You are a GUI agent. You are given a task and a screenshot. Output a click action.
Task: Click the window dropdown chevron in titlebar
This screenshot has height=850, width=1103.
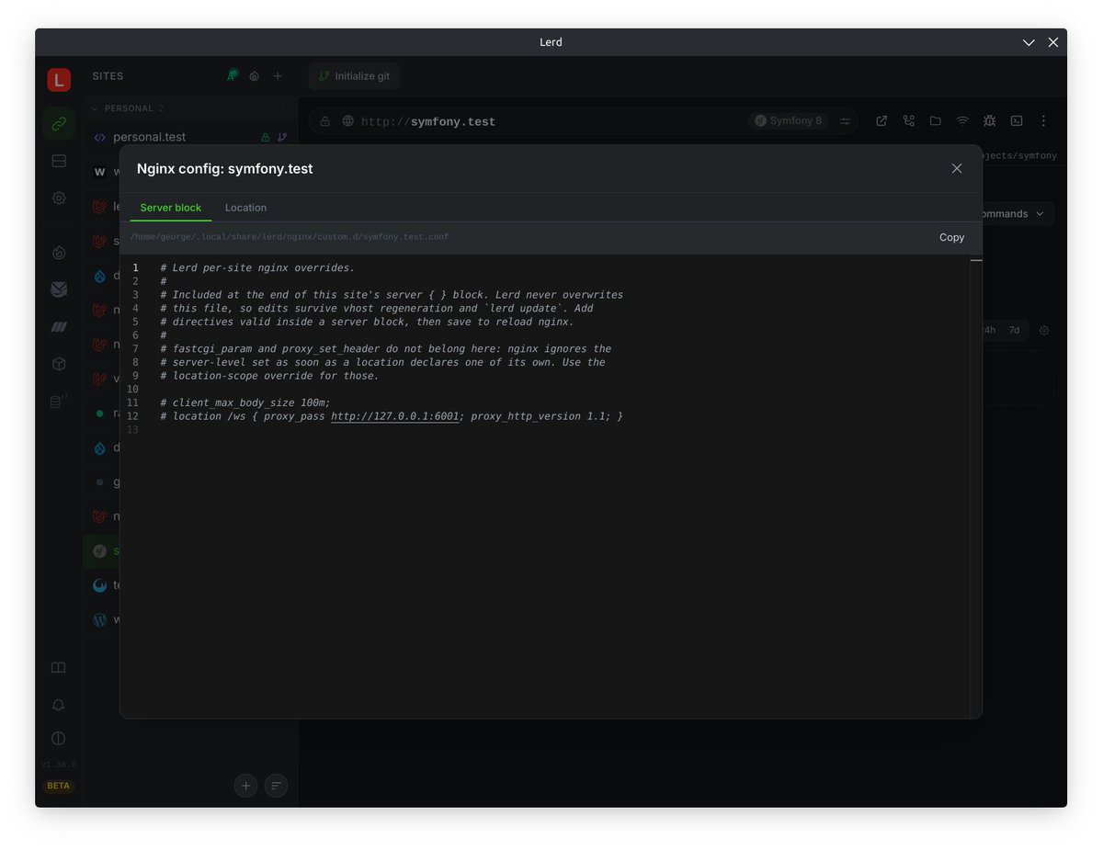click(x=1029, y=42)
